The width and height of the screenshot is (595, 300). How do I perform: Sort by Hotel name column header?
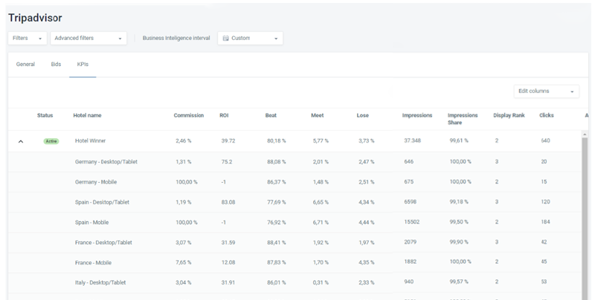(x=87, y=116)
